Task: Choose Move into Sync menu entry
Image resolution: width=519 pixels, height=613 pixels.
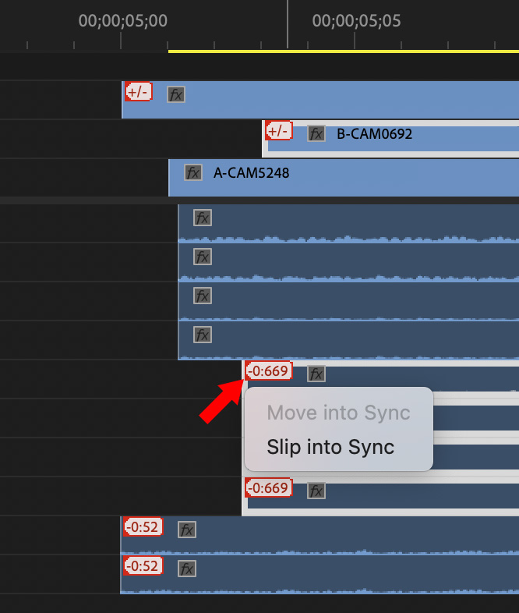Action: click(x=338, y=413)
